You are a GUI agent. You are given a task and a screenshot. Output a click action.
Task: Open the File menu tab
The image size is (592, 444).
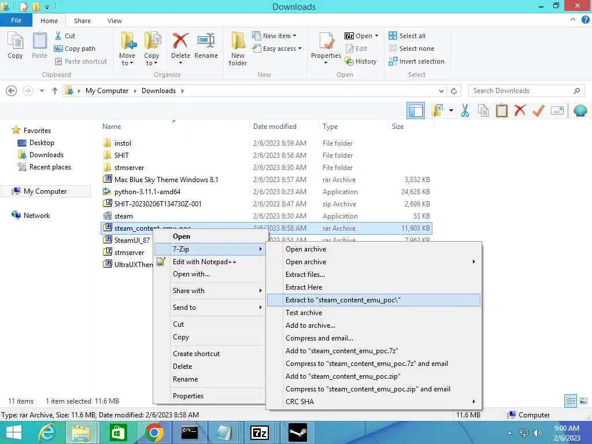tap(16, 20)
